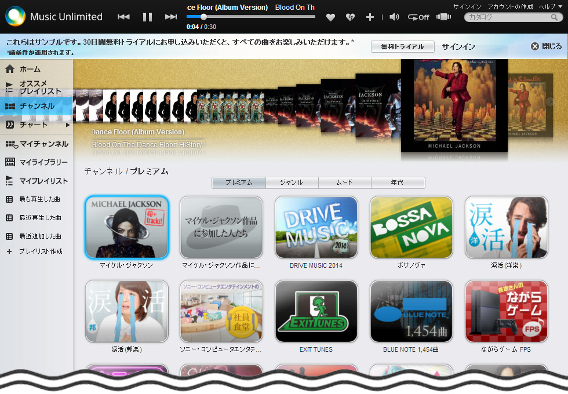Open the Bossa Nova channel tile
The image size is (568, 394).
click(x=411, y=227)
